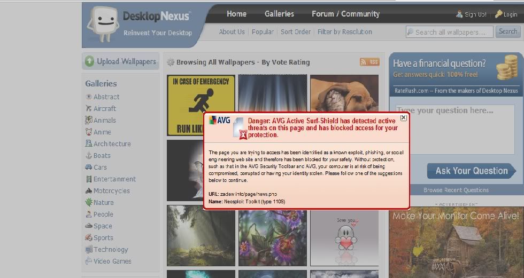Screen dimensions: 524x278
Task: Click the RSS feed icon
Action: click(x=369, y=62)
